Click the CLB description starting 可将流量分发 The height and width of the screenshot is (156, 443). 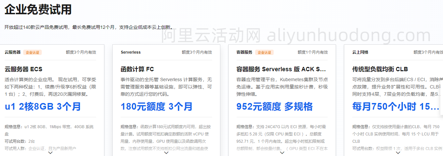(x=397, y=87)
